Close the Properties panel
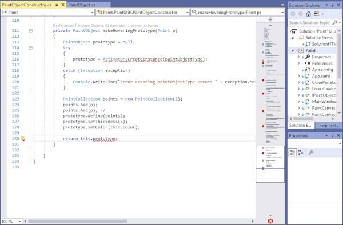343x225 pixels. pos(338,135)
